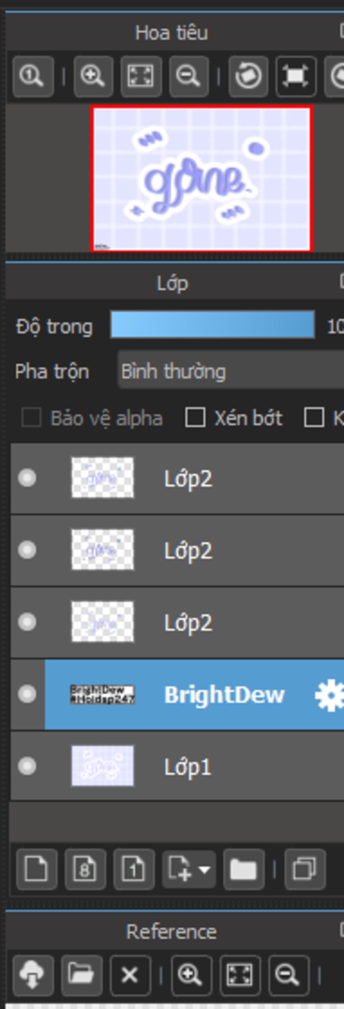Zoom out using Navigator magnifier minus icon

[x=189, y=76]
